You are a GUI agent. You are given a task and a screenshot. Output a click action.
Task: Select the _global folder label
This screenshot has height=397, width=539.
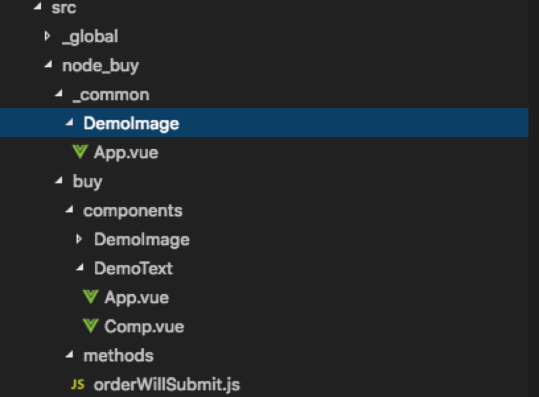[90, 36]
